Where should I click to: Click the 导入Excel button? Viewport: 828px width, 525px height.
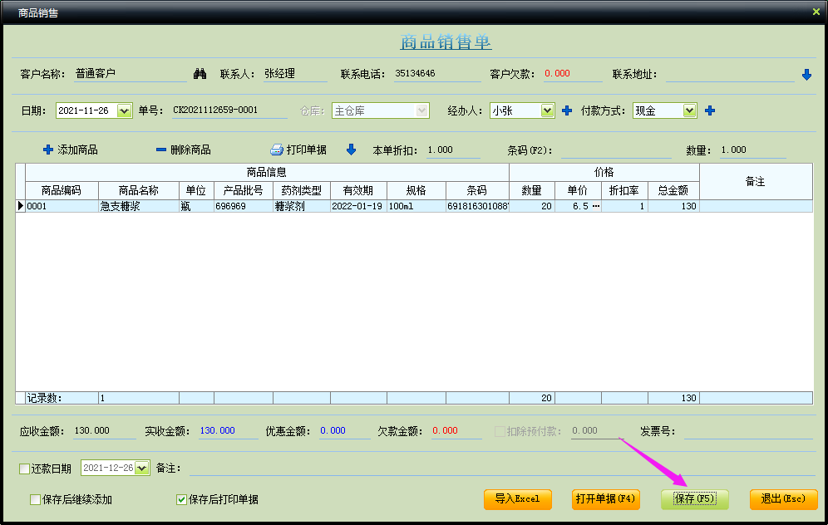[x=517, y=499]
